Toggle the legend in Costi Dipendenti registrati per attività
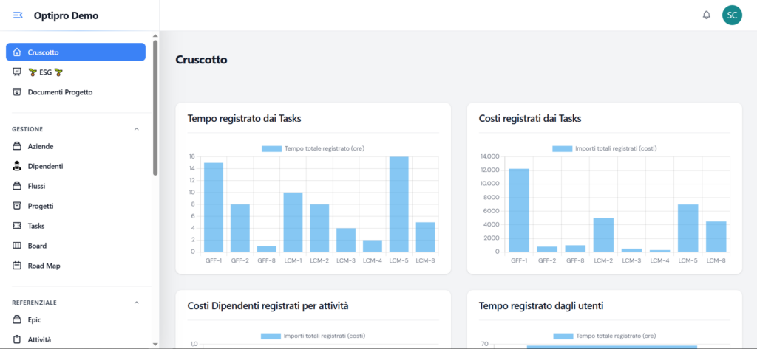Screen dimensions: 757x349 click(313, 336)
